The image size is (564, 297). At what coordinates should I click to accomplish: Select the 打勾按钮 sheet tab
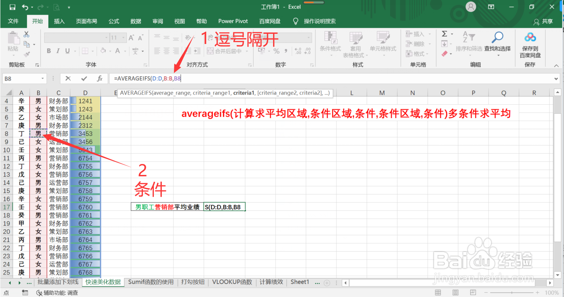pyautogui.click(x=193, y=282)
